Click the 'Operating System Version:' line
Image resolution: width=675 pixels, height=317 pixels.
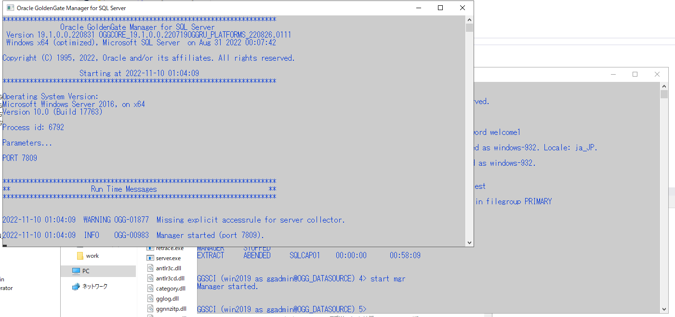click(51, 96)
